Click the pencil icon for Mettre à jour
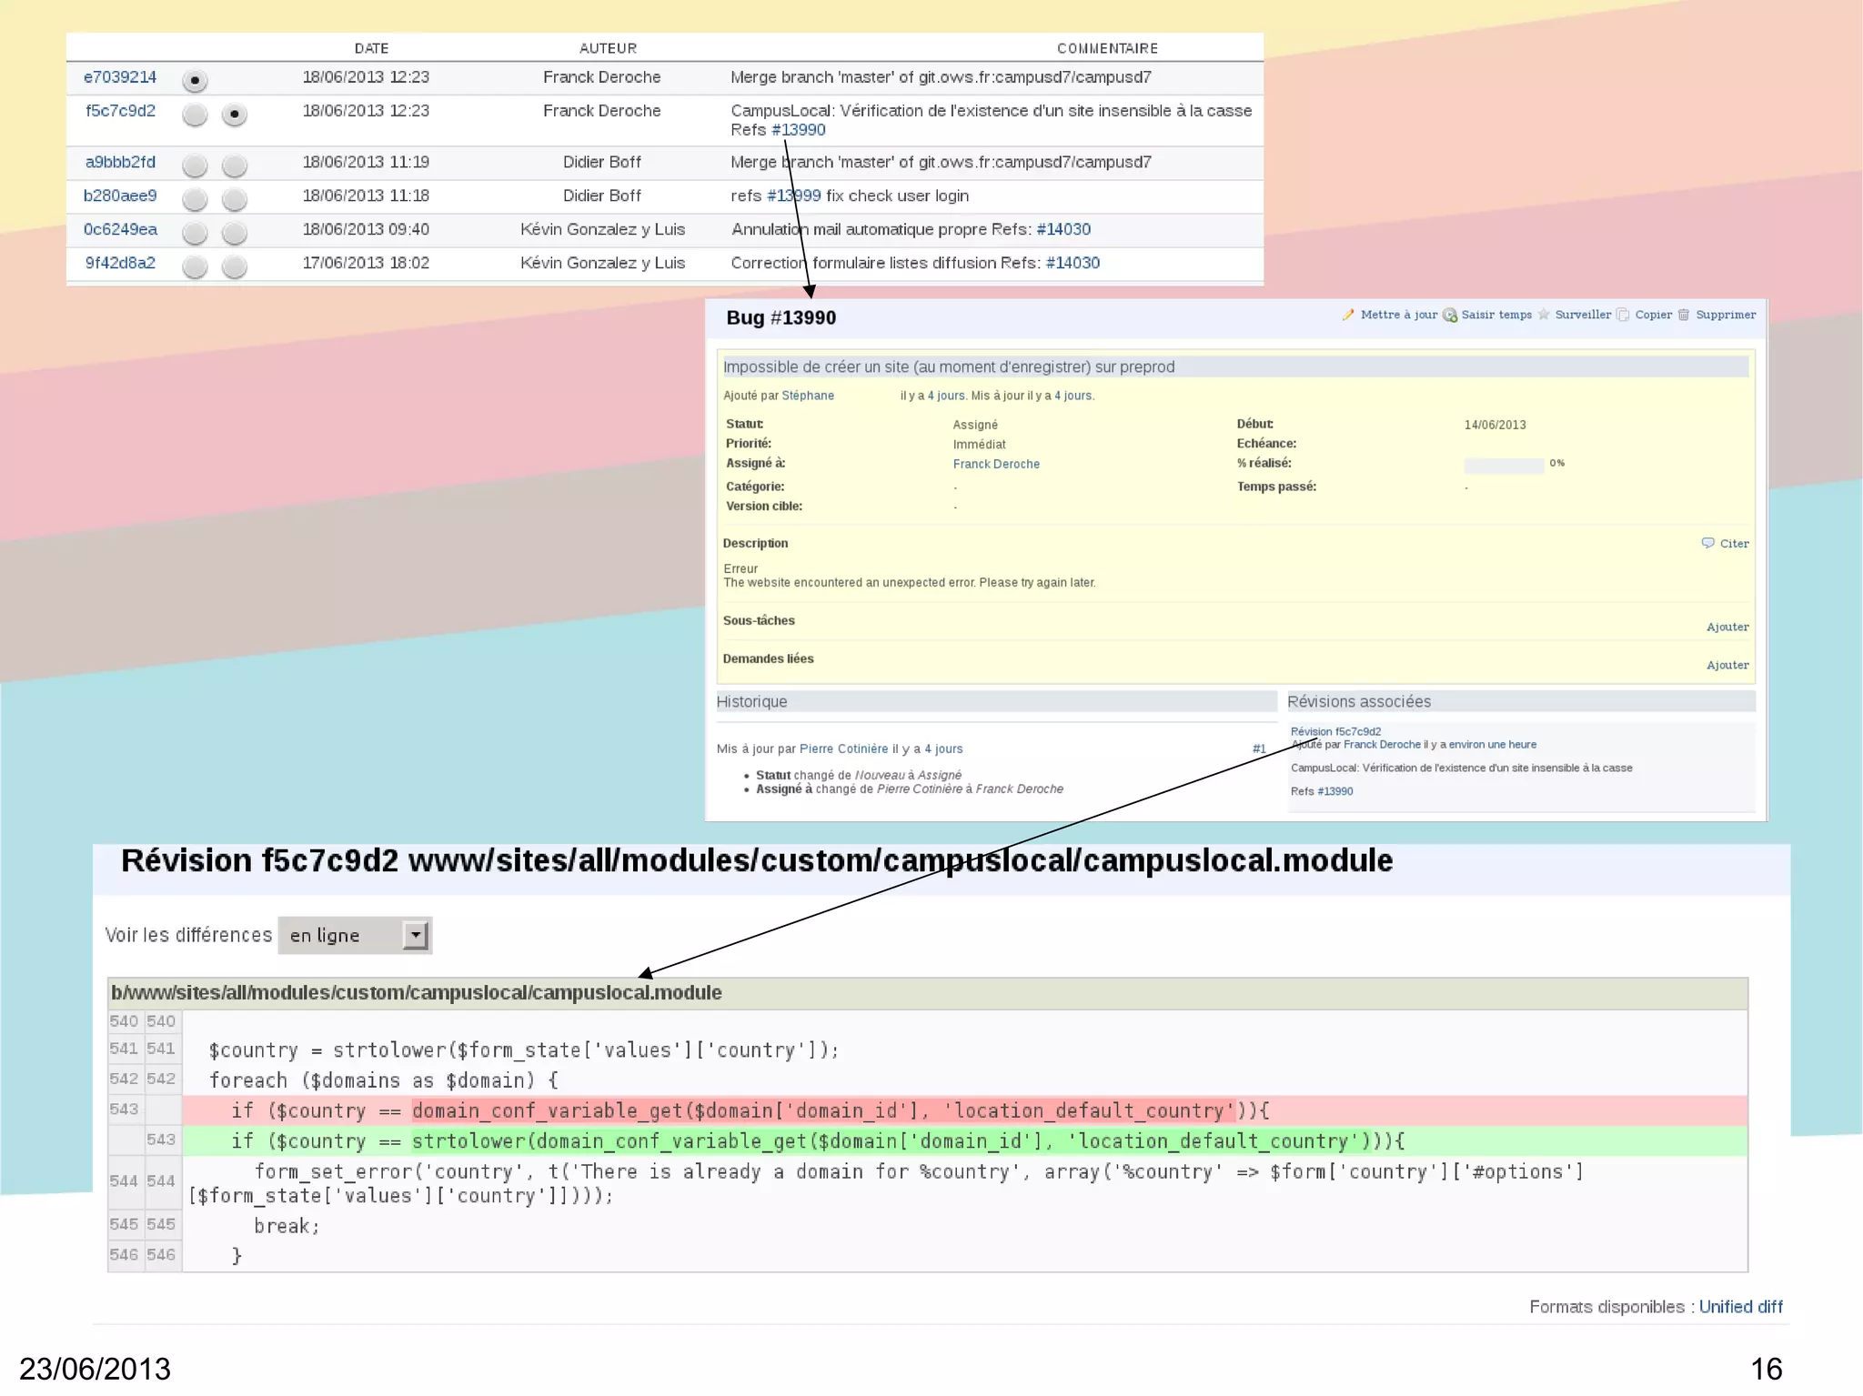The image size is (1863, 1396). click(x=1348, y=315)
